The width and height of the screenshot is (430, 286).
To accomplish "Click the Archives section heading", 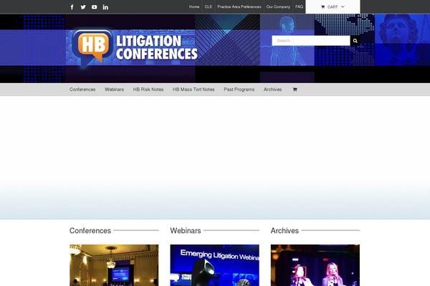I will pos(285,231).
